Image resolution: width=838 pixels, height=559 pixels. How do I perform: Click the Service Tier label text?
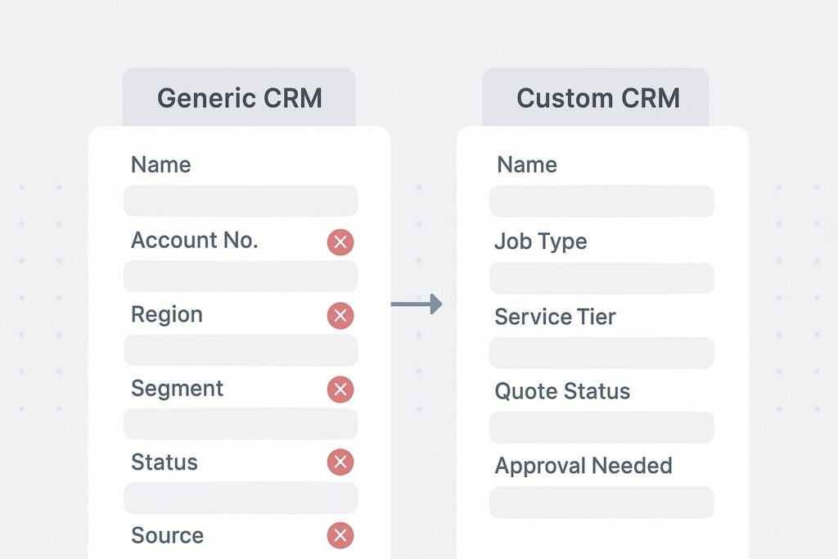click(555, 317)
